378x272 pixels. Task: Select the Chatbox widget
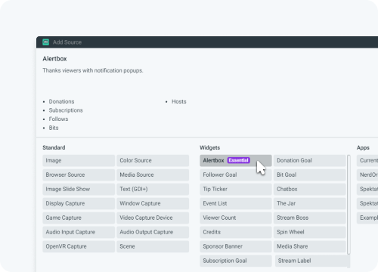tap(310, 189)
